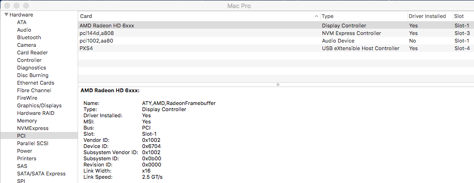Viewport: 474px width, 183px height.
Task: Select Ethernet Cards in the sidebar
Action: pos(36,83)
